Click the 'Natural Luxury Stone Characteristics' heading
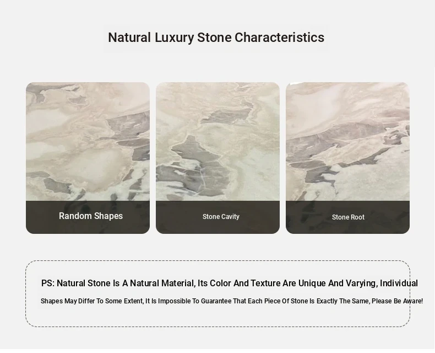Screen dimensions: 435x353 [x=216, y=38]
